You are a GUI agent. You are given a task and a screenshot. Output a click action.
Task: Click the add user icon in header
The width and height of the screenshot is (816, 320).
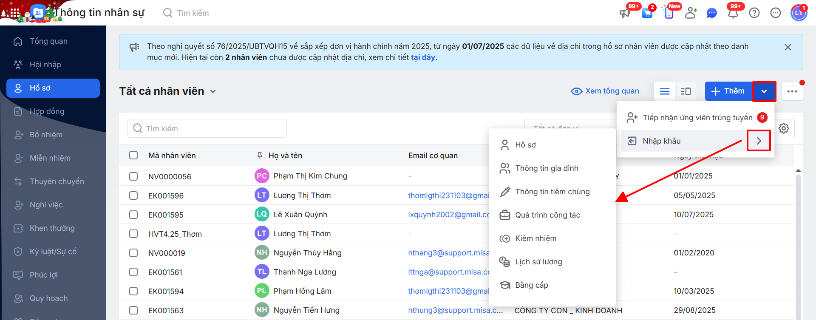tap(691, 13)
